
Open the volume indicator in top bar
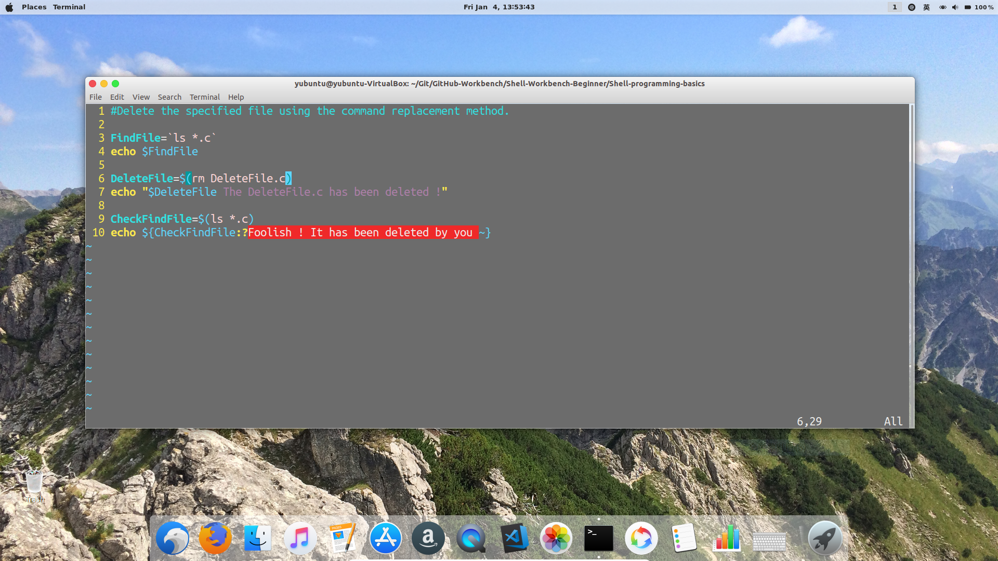point(955,7)
